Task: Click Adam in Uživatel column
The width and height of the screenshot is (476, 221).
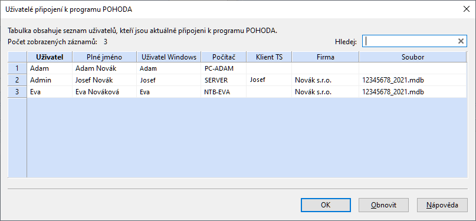Action: point(50,68)
